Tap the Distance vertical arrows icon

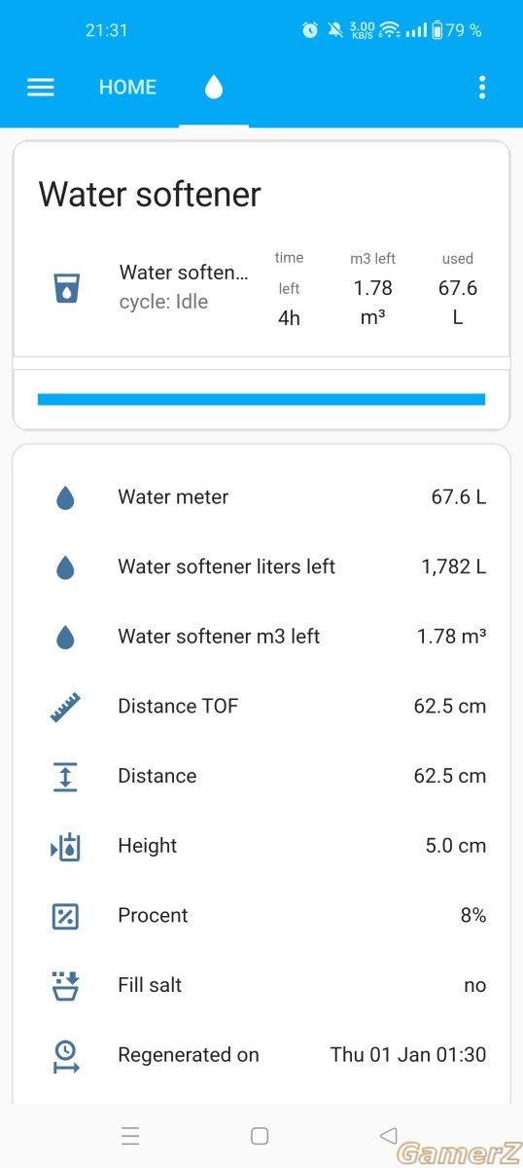[65, 776]
